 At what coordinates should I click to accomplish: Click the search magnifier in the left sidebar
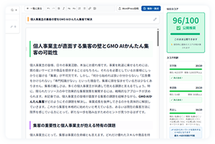[12, 10]
